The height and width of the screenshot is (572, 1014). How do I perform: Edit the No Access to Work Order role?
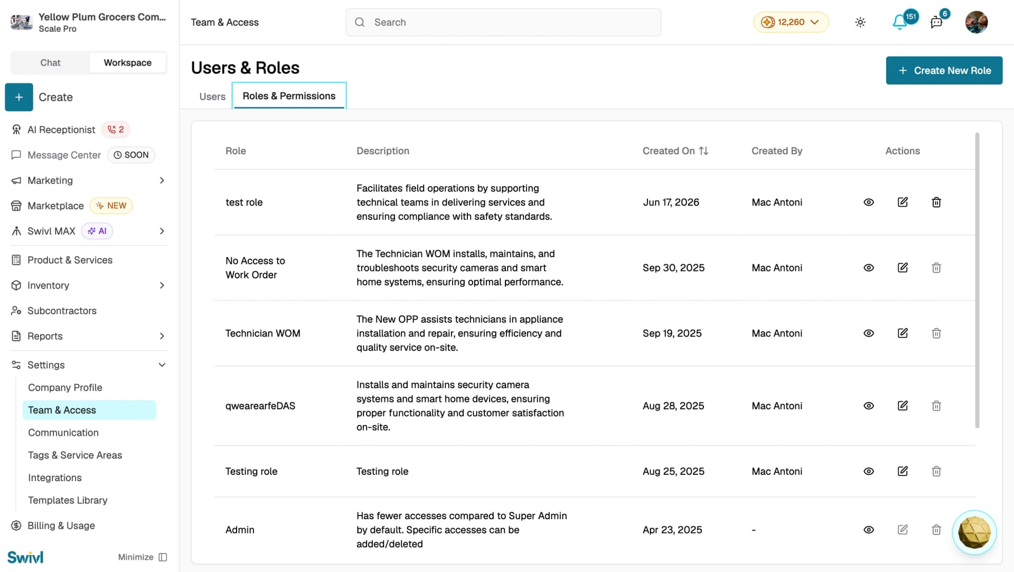(903, 268)
